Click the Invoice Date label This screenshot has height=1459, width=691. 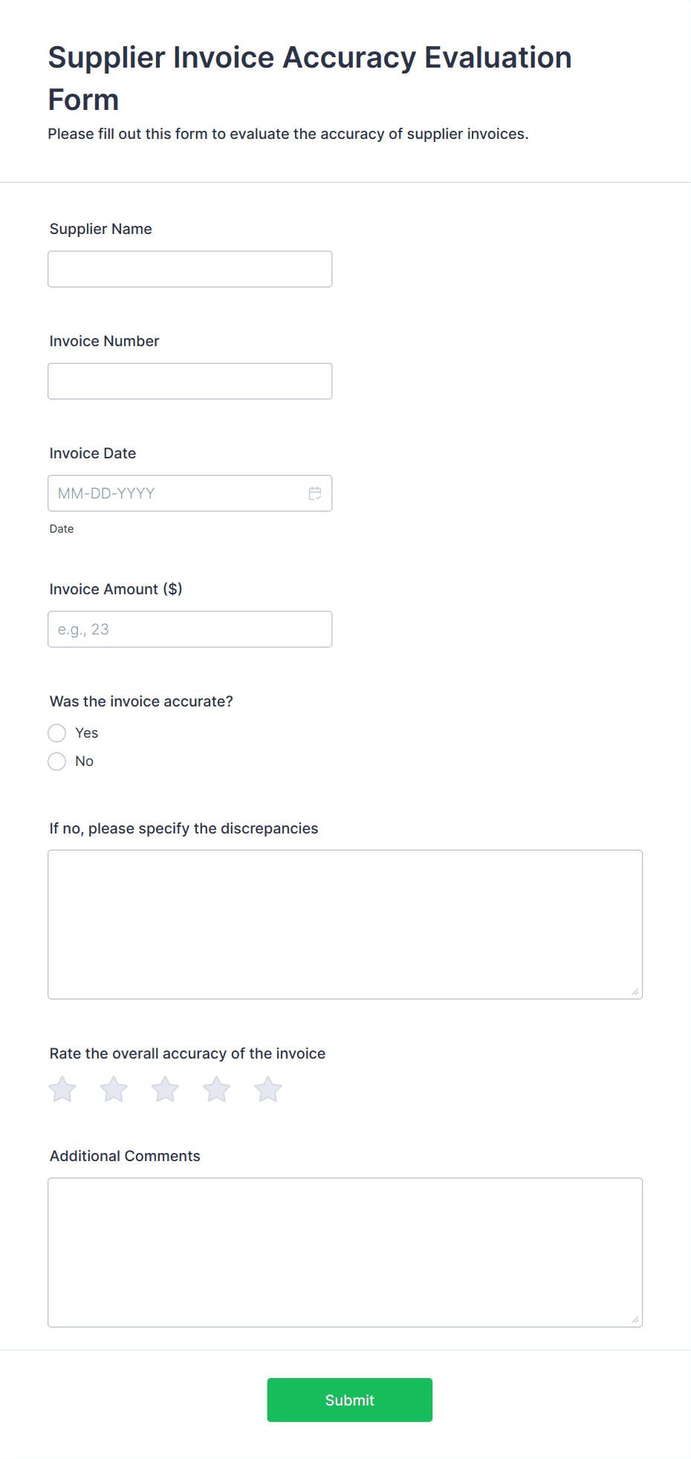[93, 453]
